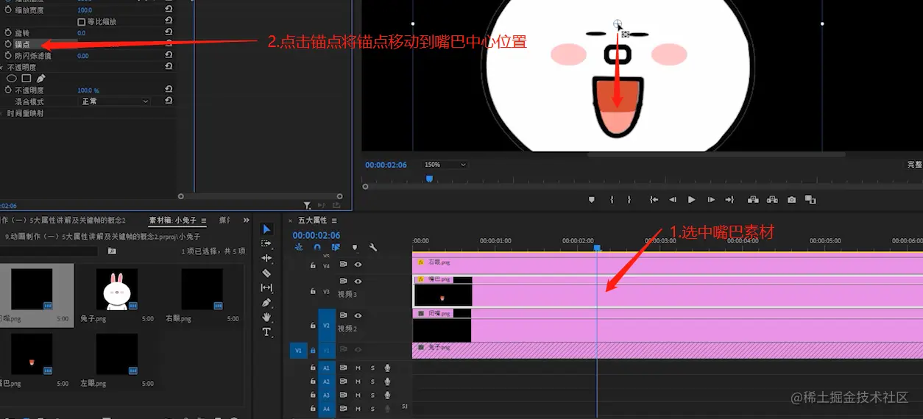
Task: Click Add Marker in program monitor
Action: (592, 199)
